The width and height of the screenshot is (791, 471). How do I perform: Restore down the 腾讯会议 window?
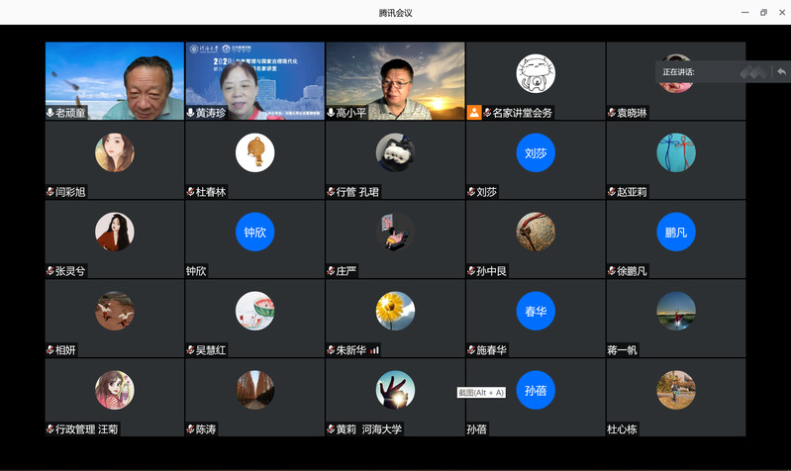click(x=763, y=12)
